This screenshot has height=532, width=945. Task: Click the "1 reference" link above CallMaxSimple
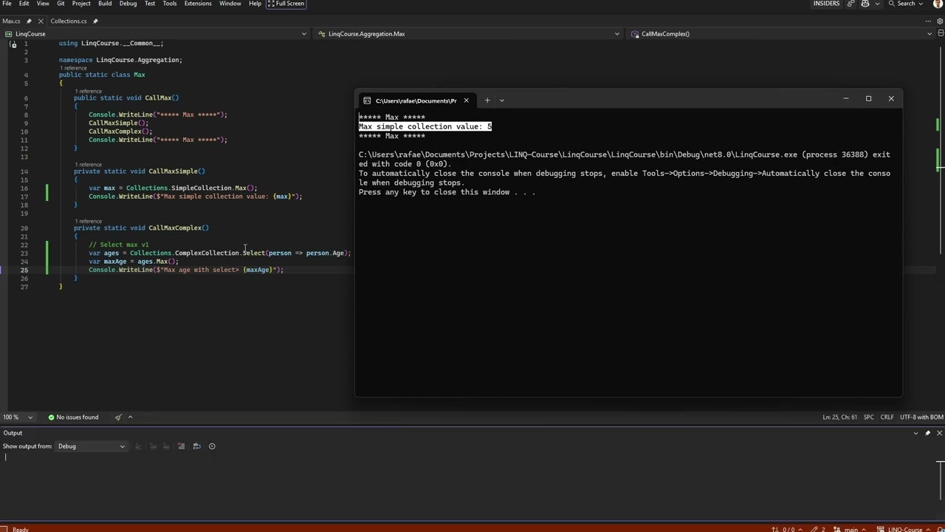(x=88, y=165)
